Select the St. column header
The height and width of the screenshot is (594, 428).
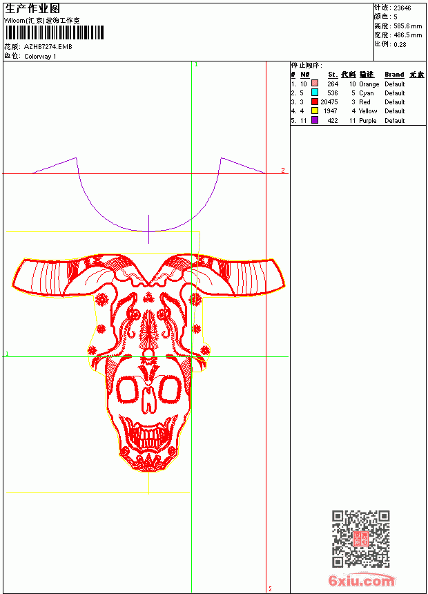[x=333, y=75]
